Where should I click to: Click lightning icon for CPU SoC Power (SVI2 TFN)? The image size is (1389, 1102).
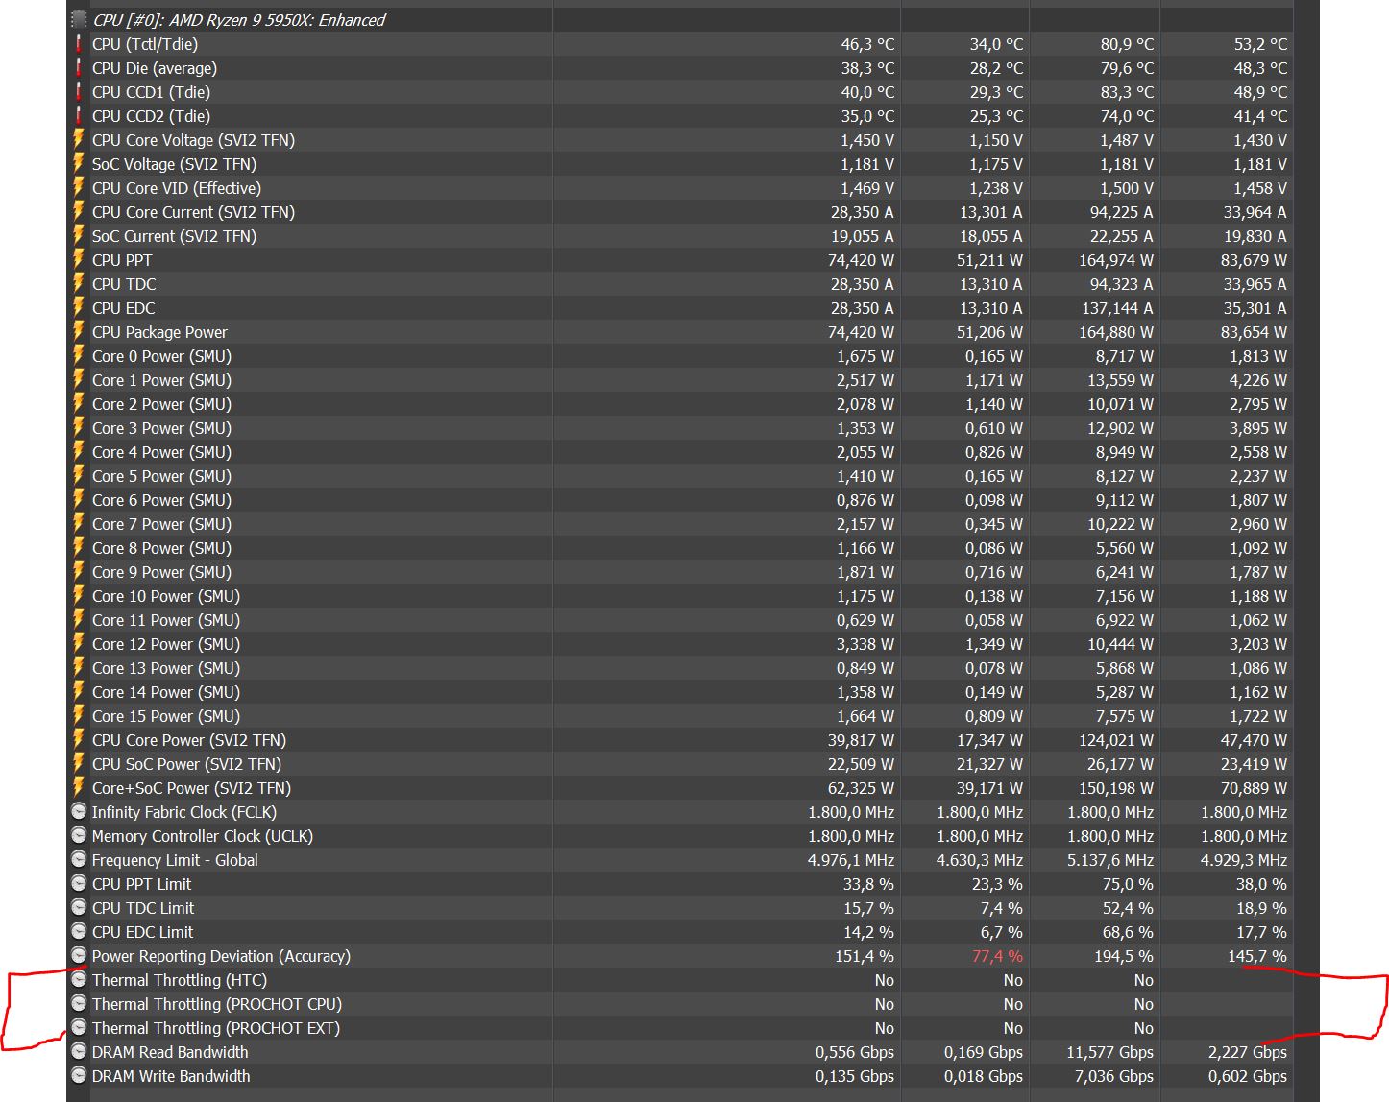click(x=79, y=763)
